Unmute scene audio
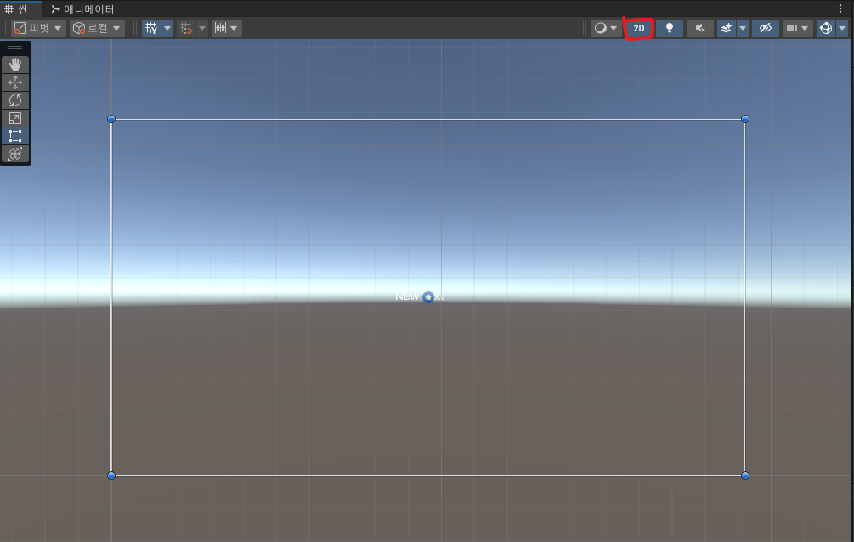 click(x=698, y=27)
